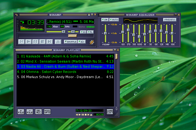Open the LOAD LIST playlist menu

pyautogui.click(x=110, y=111)
